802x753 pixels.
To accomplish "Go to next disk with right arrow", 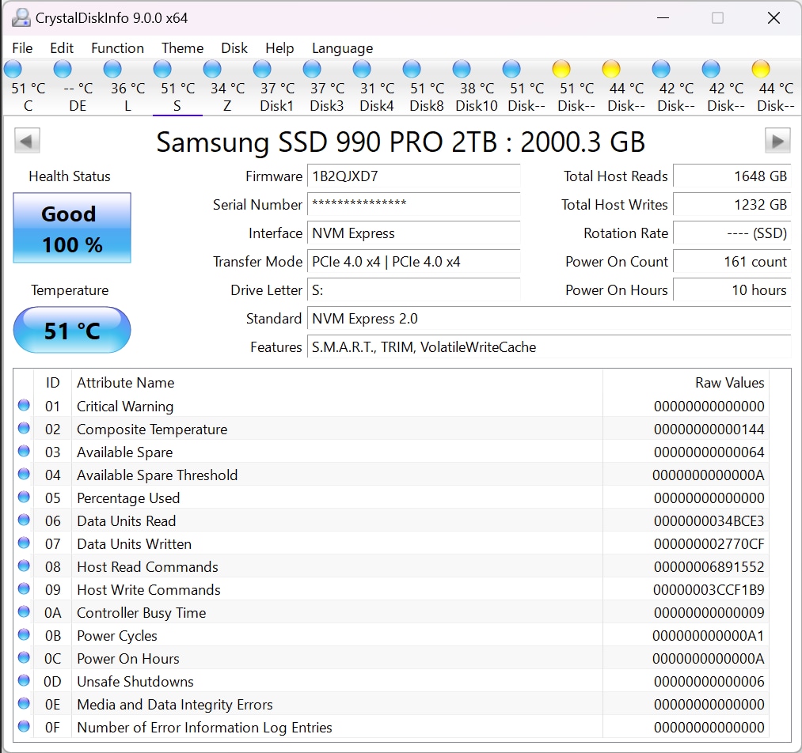I will 777,142.
